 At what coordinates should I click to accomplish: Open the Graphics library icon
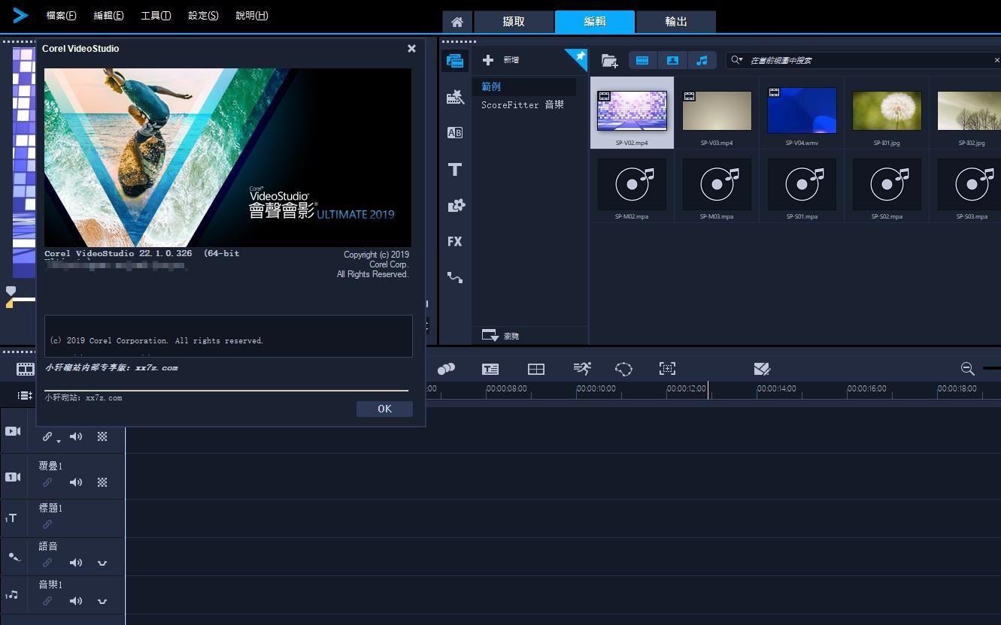coord(456,205)
